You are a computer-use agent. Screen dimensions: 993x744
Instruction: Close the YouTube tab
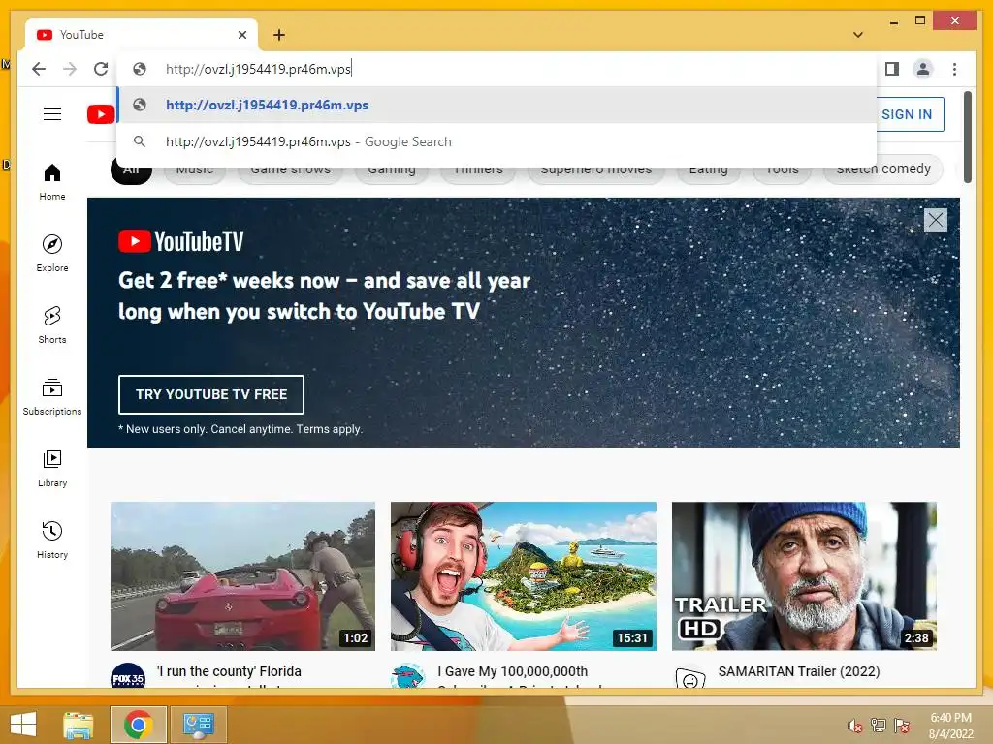(x=241, y=35)
